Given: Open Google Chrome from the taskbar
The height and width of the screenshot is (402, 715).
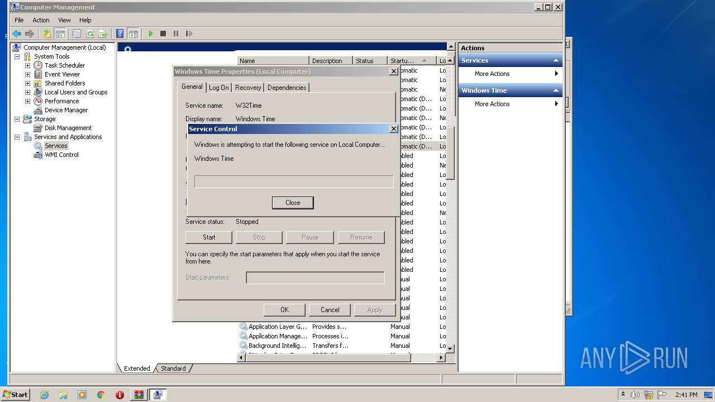Looking at the screenshot, I should point(101,395).
